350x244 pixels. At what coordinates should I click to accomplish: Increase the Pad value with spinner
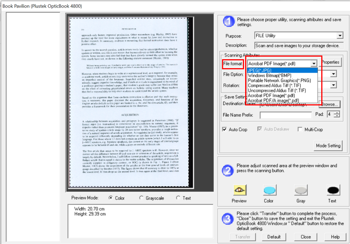point(337,113)
